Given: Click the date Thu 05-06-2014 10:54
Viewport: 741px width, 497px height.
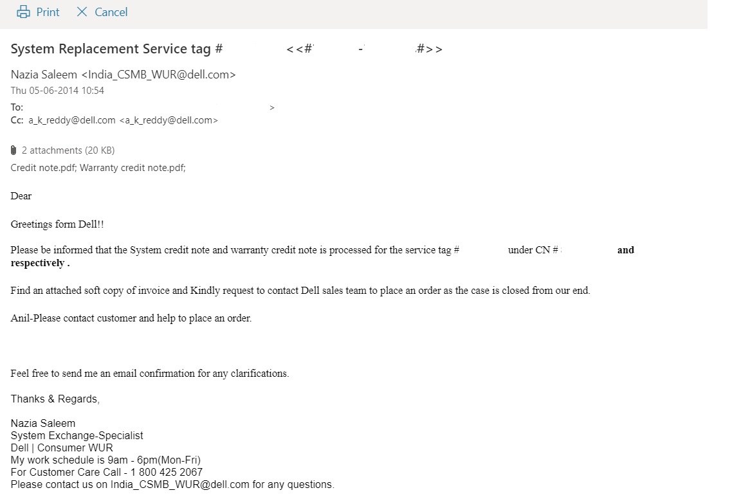Looking at the screenshot, I should coord(57,91).
